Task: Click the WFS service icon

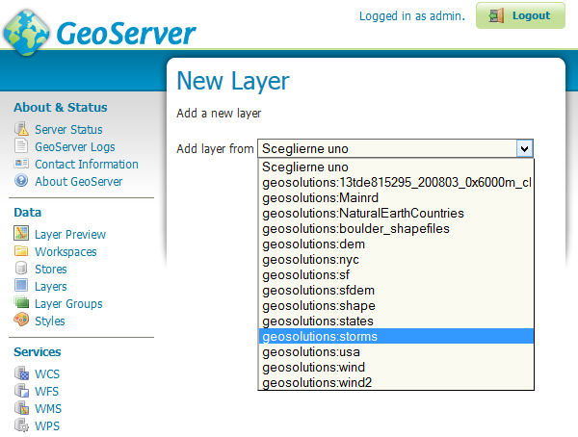Action: coord(21,390)
